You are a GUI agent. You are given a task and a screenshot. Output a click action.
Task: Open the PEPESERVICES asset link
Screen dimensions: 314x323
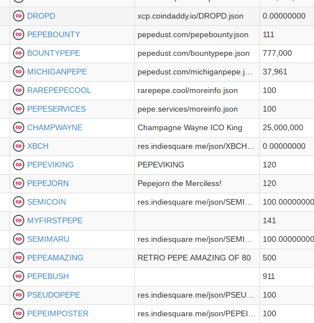tap(56, 109)
